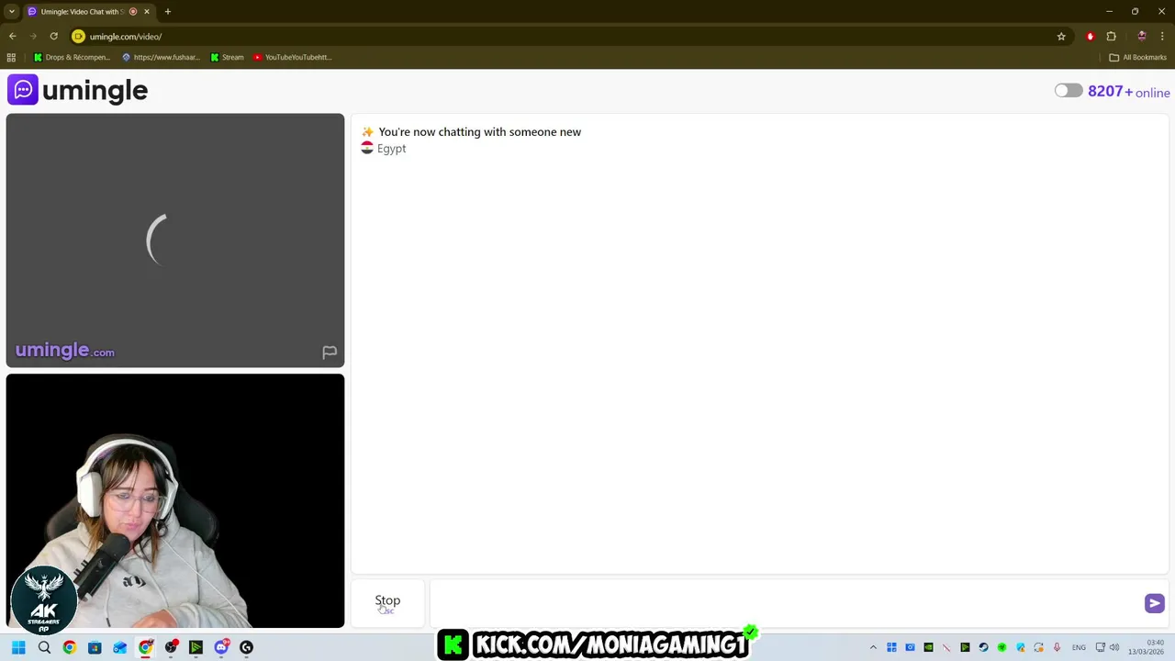Click the 8207+ online counter

(x=1128, y=92)
